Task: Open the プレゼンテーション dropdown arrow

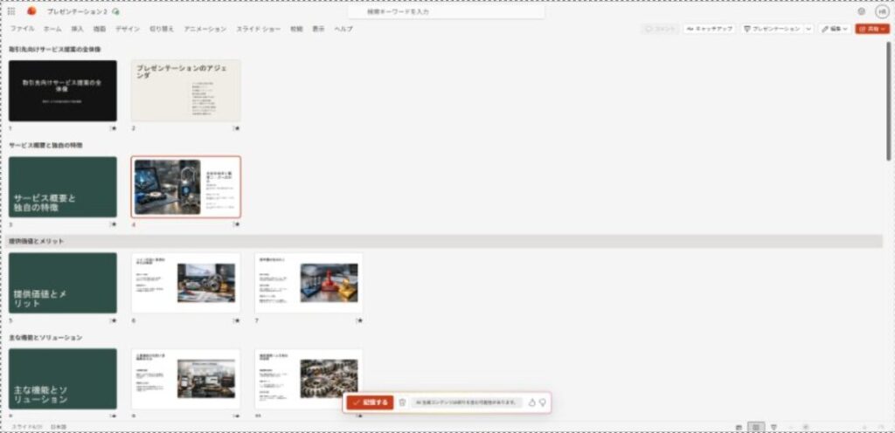Action: (808, 29)
